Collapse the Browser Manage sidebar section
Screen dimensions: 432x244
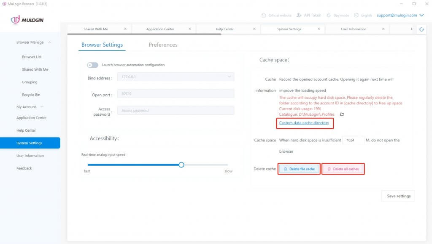[x=49, y=42]
